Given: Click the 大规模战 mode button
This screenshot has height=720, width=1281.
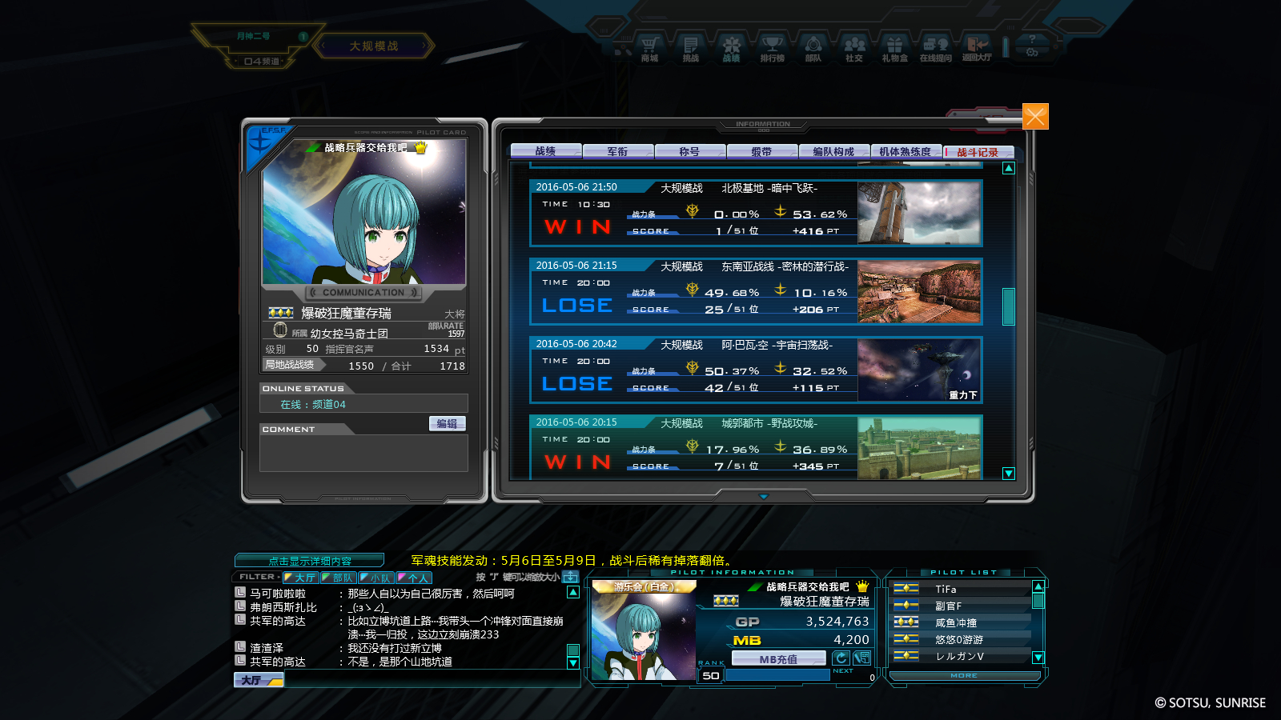Looking at the screenshot, I should pyautogui.click(x=374, y=46).
